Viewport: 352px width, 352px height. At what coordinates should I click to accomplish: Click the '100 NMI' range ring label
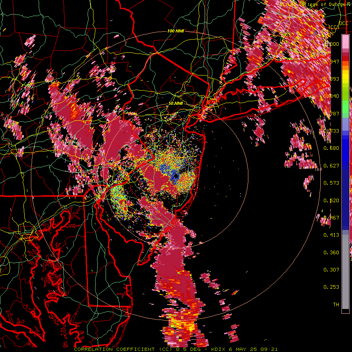tap(176, 31)
